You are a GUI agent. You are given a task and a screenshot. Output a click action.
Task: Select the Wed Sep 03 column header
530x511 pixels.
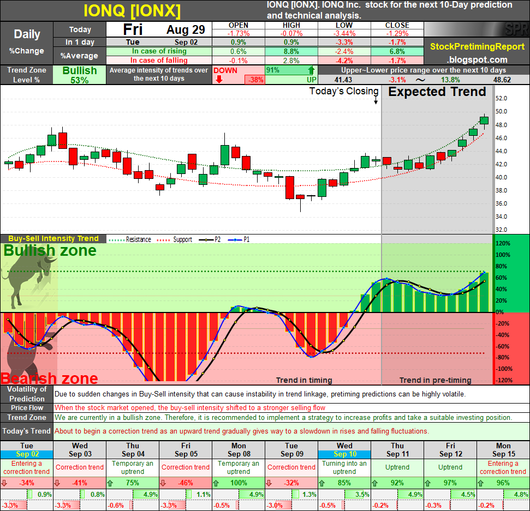click(x=80, y=450)
